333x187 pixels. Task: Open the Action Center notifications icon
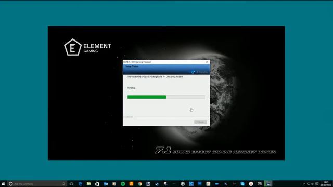coord(317,184)
